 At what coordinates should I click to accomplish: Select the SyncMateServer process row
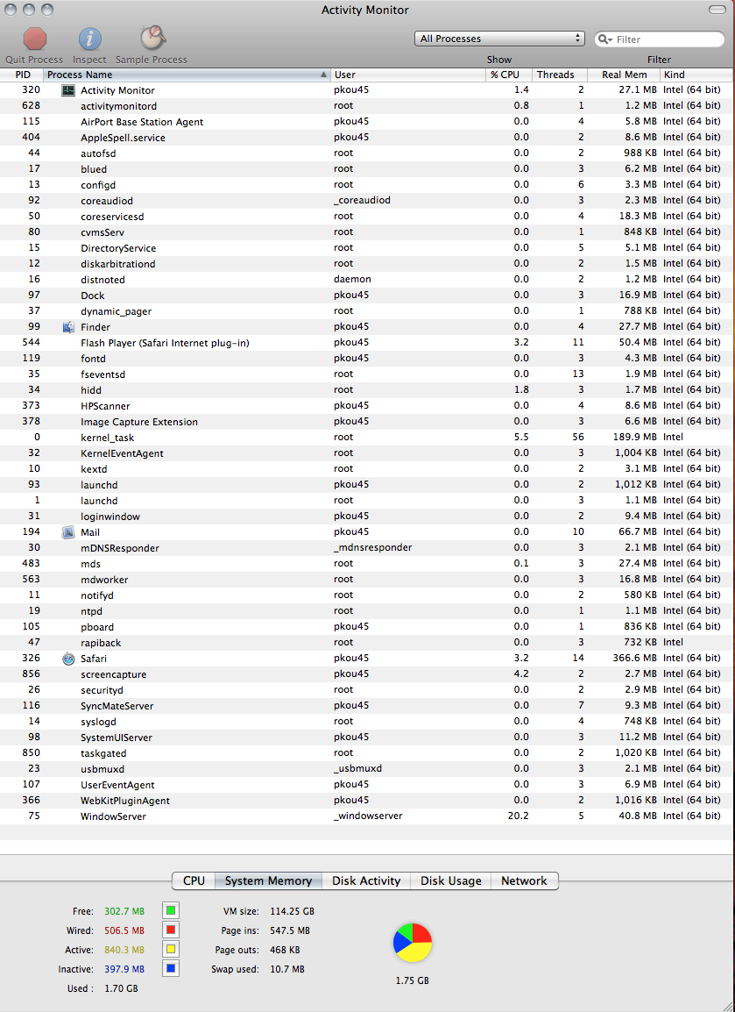(x=366, y=706)
